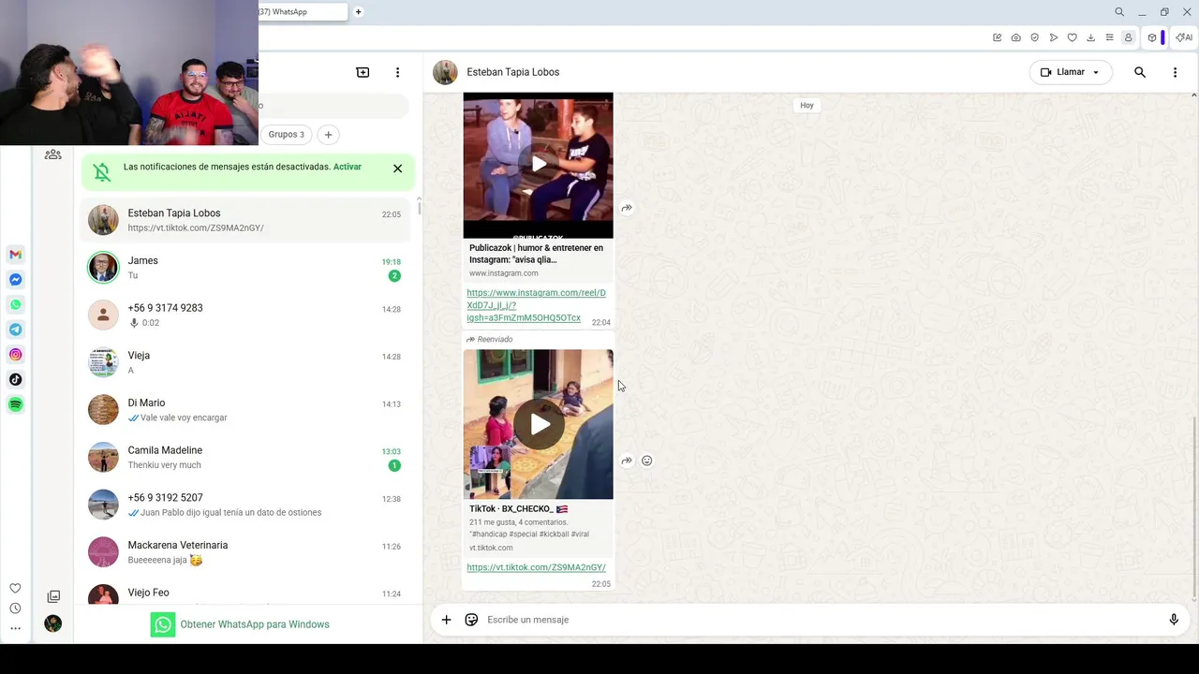Open Esteban Tapia Lobos chat row
The image size is (1199, 674).
245,220
